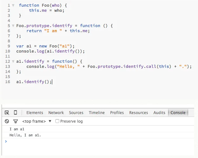This screenshot has width=198, height=158.
Task: Collapse the Foo function fold arrow on line 1
Action: 13,5
